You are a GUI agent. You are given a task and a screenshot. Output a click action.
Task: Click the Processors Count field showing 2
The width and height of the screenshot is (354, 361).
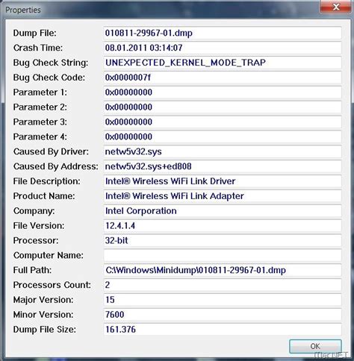(223, 285)
